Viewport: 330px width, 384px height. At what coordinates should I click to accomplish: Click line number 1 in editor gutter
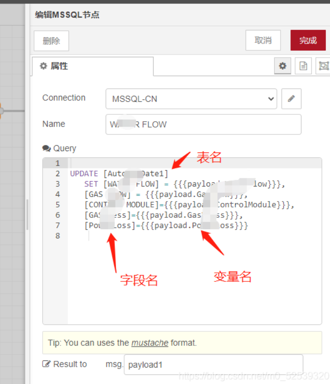click(58, 163)
